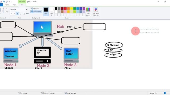Pick the lime color swatch
This screenshot has width=170, height=95.
[75, 12]
